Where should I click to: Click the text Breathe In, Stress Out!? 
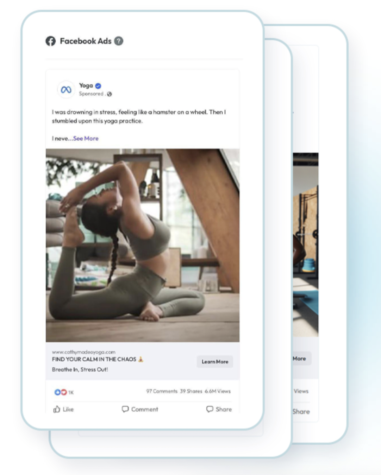pos(80,369)
